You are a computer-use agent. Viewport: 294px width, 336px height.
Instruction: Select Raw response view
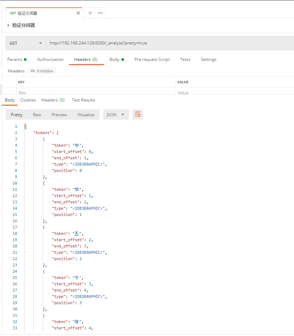click(37, 115)
